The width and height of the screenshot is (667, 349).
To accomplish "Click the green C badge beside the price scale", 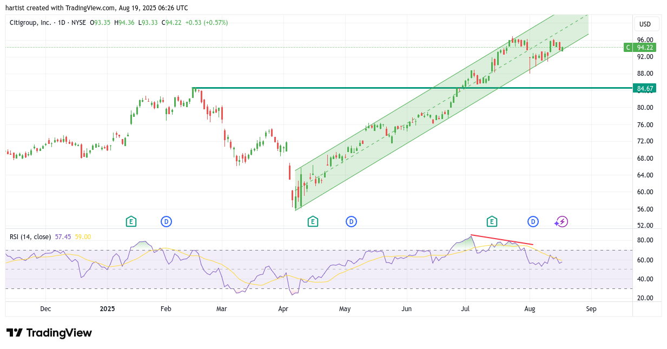I will point(628,48).
